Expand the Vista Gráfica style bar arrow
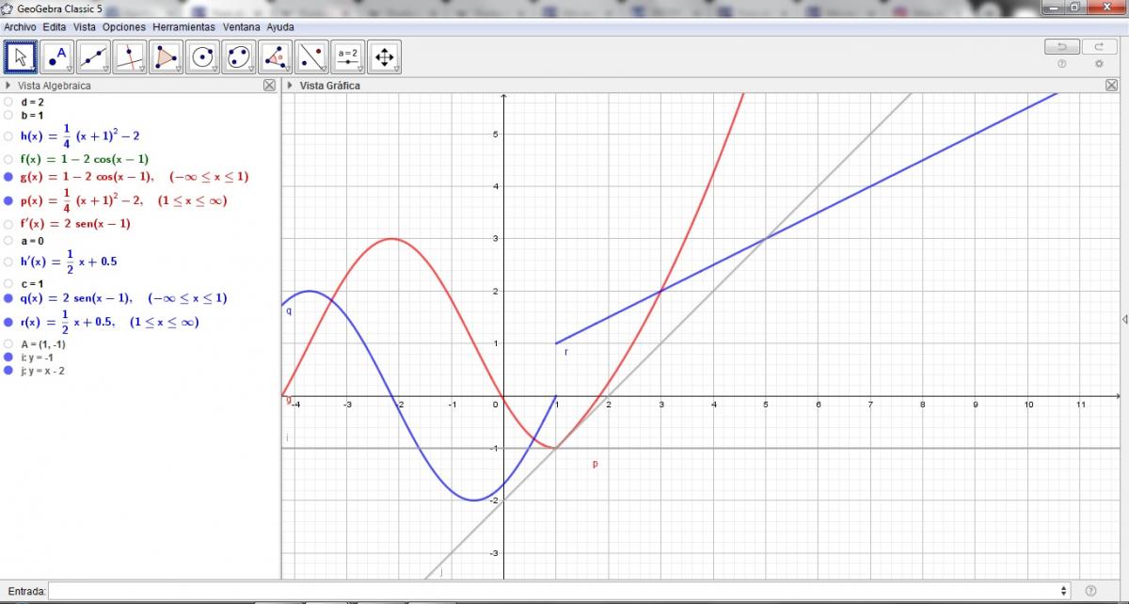1129x604 pixels. tap(291, 86)
